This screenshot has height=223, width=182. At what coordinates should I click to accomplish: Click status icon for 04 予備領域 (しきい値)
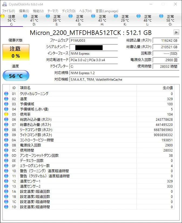[6, 109]
